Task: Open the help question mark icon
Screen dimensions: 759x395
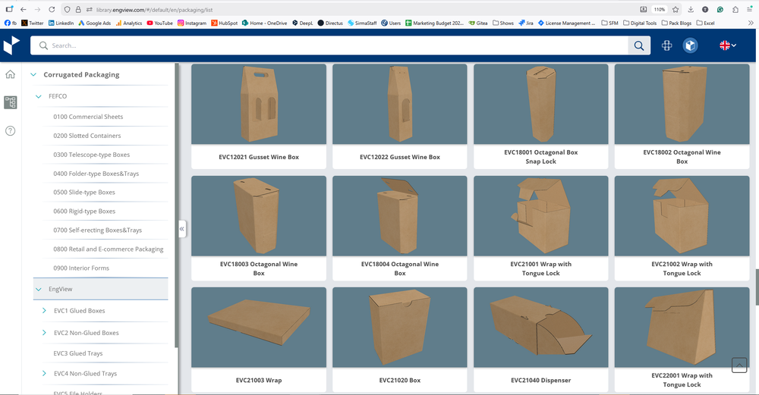Action: click(x=10, y=131)
